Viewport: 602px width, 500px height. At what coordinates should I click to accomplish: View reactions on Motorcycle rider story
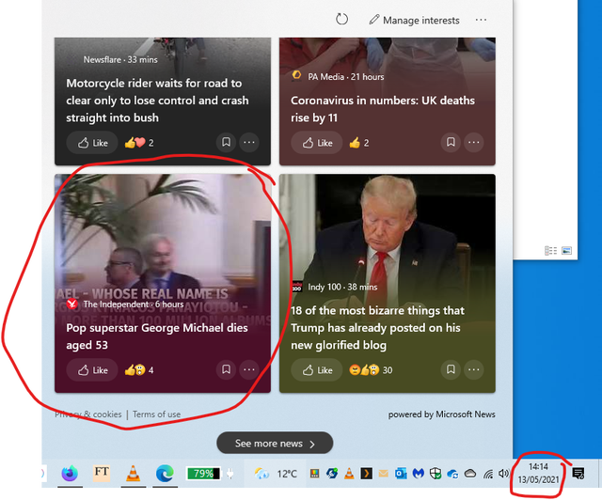(x=139, y=143)
